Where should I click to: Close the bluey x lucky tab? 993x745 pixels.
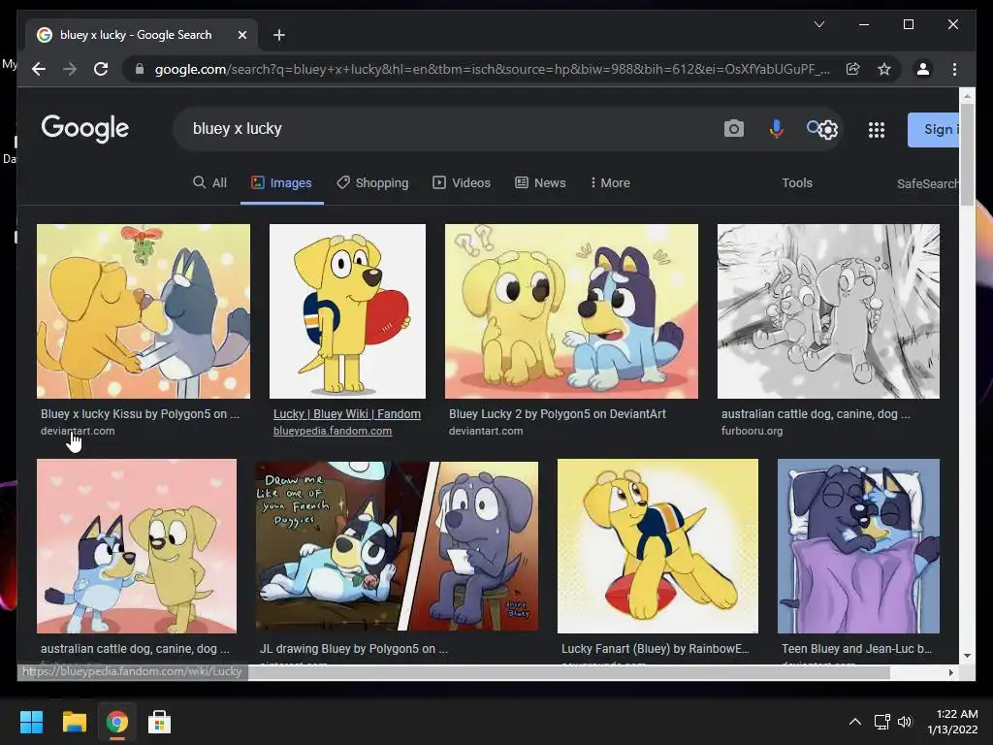click(x=241, y=35)
